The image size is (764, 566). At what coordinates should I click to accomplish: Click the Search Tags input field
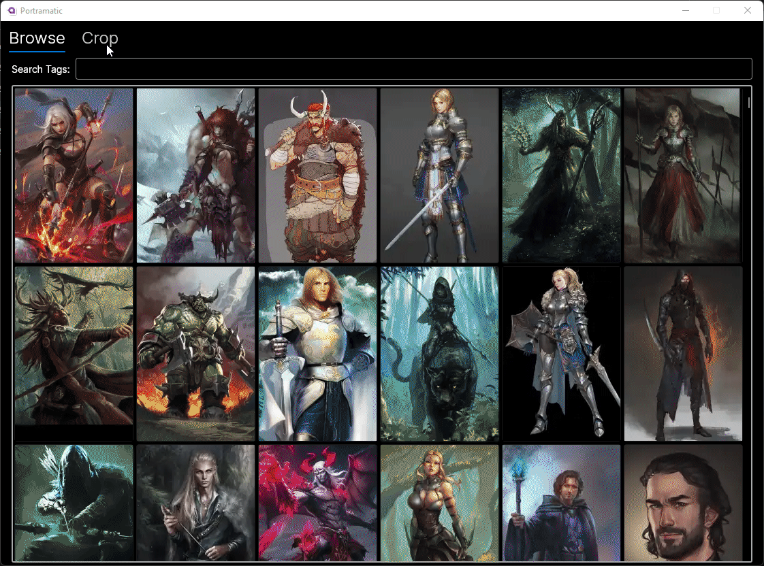pyautogui.click(x=414, y=69)
